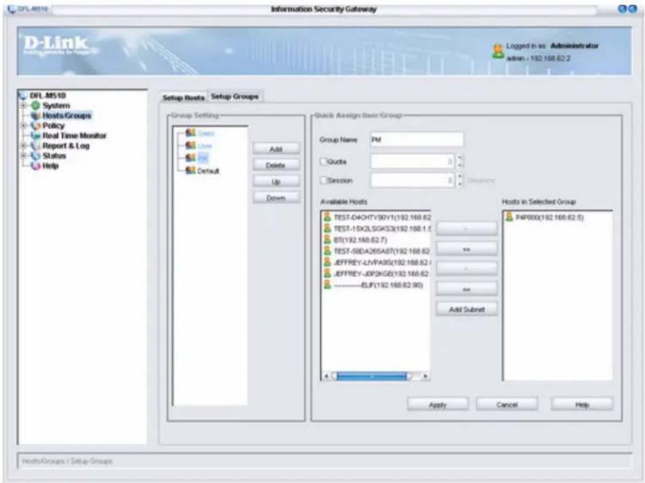Click the user icon beside TEST-D4CHTV90V1 host
Screen dimensions: 645x483
328,216
